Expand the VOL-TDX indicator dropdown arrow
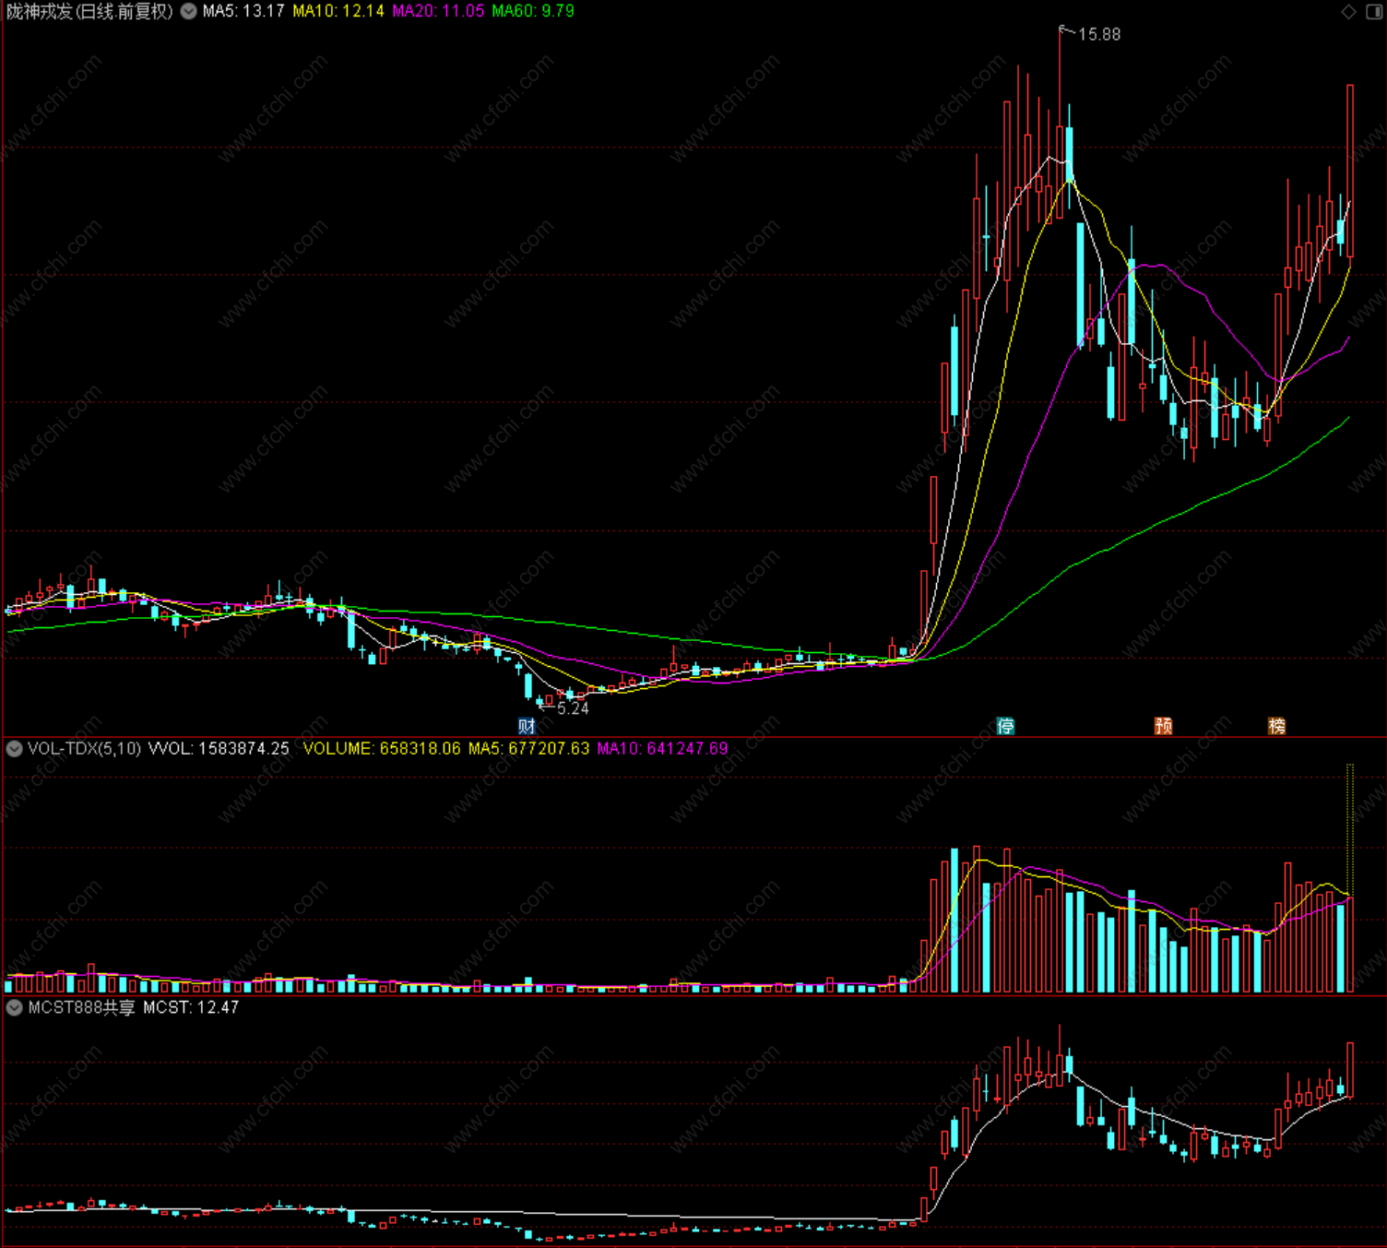Viewport: 1387px width, 1248px height. (x=14, y=748)
